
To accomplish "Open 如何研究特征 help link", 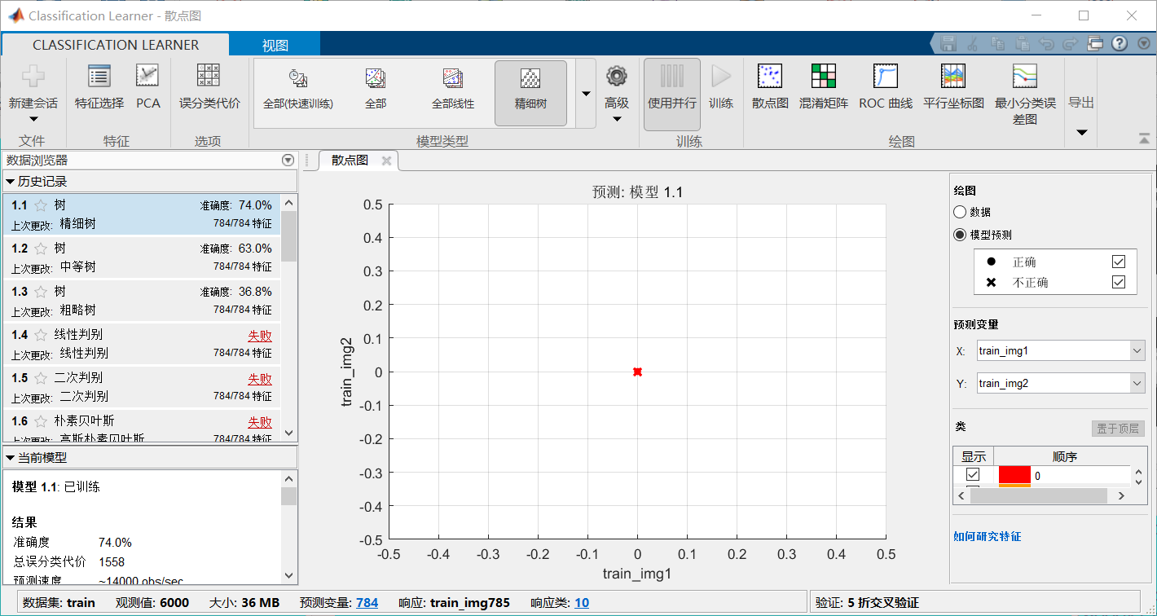I will click(988, 536).
